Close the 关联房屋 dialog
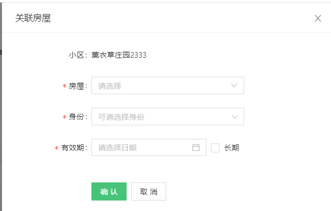This screenshot has width=331, height=211. point(317,19)
